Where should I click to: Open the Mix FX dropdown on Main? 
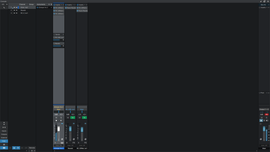[268, 5]
